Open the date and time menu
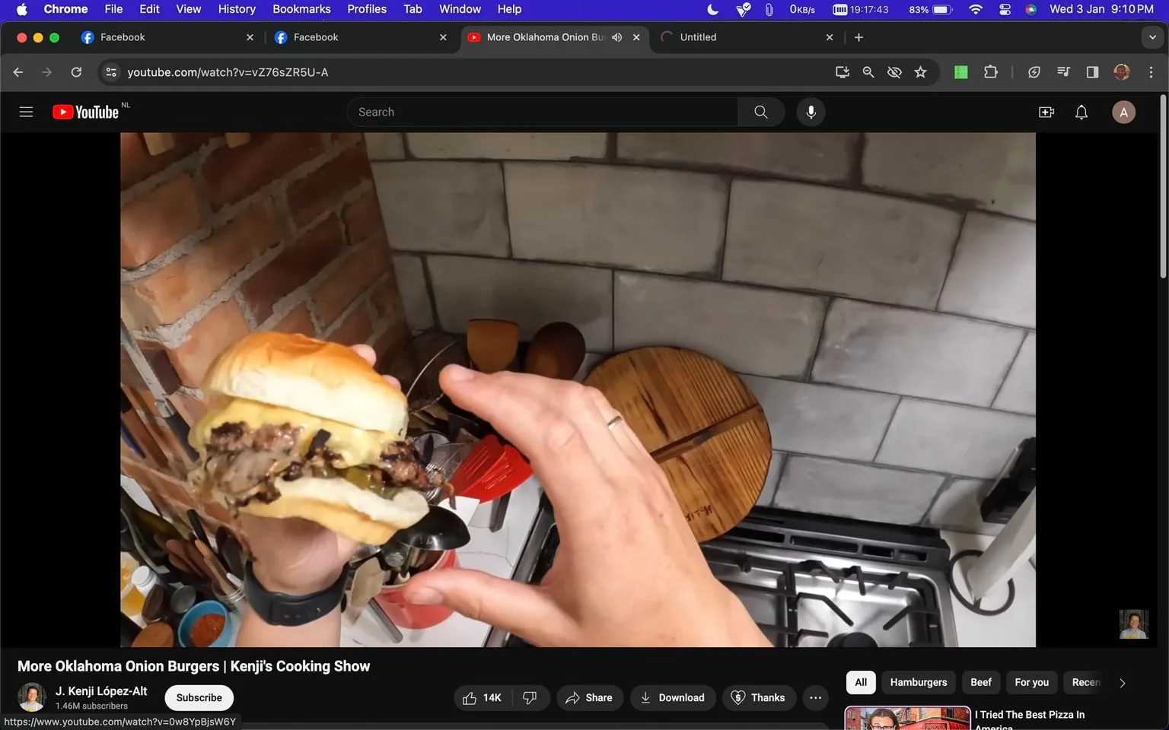The width and height of the screenshot is (1169, 730). 1101,9
